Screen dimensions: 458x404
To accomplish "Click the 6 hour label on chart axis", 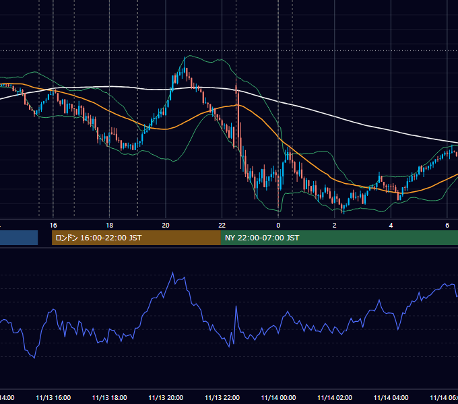I will click(x=447, y=226).
